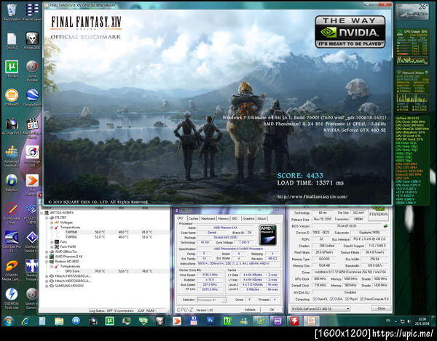Collapse the ITE IT87 tree node
The width and height of the screenshot is (437, 341).
(x=47, y=217)
